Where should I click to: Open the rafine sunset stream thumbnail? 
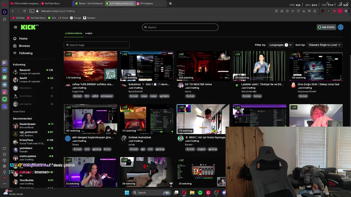(90, 66)
